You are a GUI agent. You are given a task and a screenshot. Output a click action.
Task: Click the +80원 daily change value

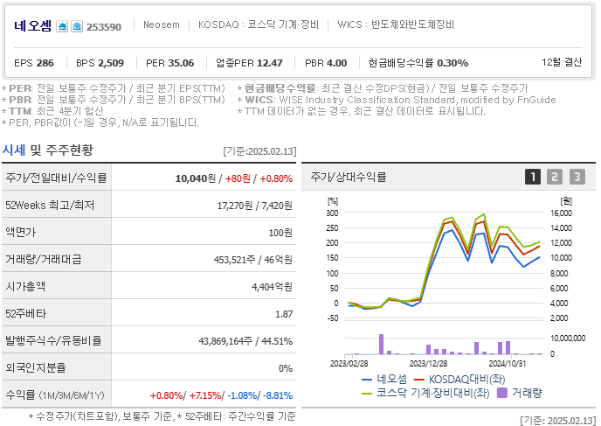(238, 178)
